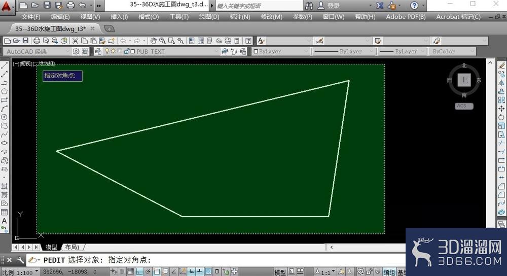Expand the quick access toolbar overflow arrow

click(99, 6)
